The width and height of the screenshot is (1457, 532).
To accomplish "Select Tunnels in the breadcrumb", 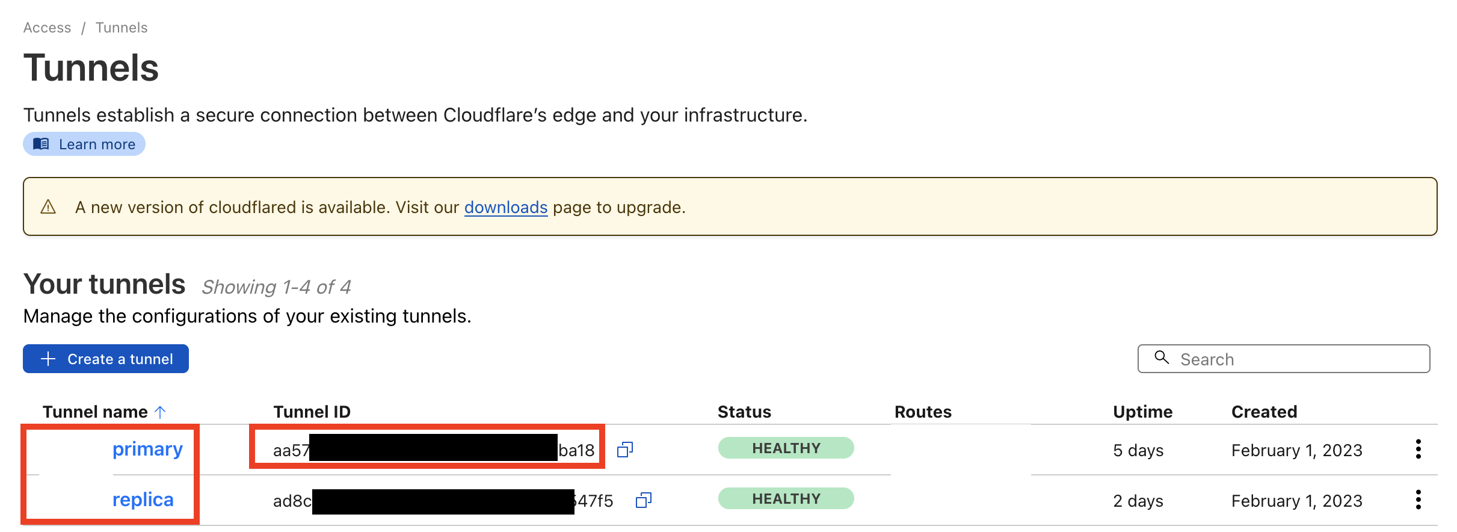I will pyautogui.click(x=122, y=28).
